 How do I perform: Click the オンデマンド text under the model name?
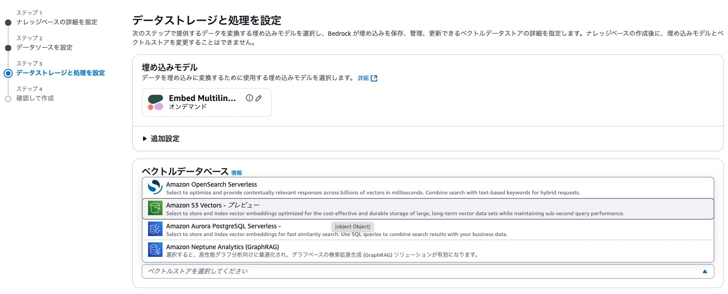[187, 107]
